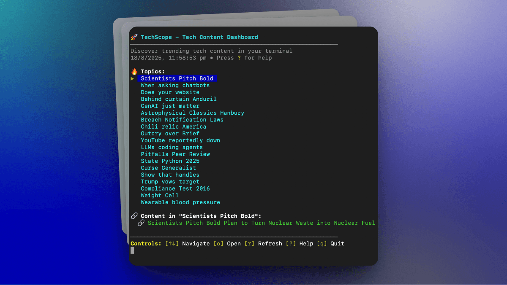
Task: Select Behind curtain Anduril topic
Action: point(178,99)
